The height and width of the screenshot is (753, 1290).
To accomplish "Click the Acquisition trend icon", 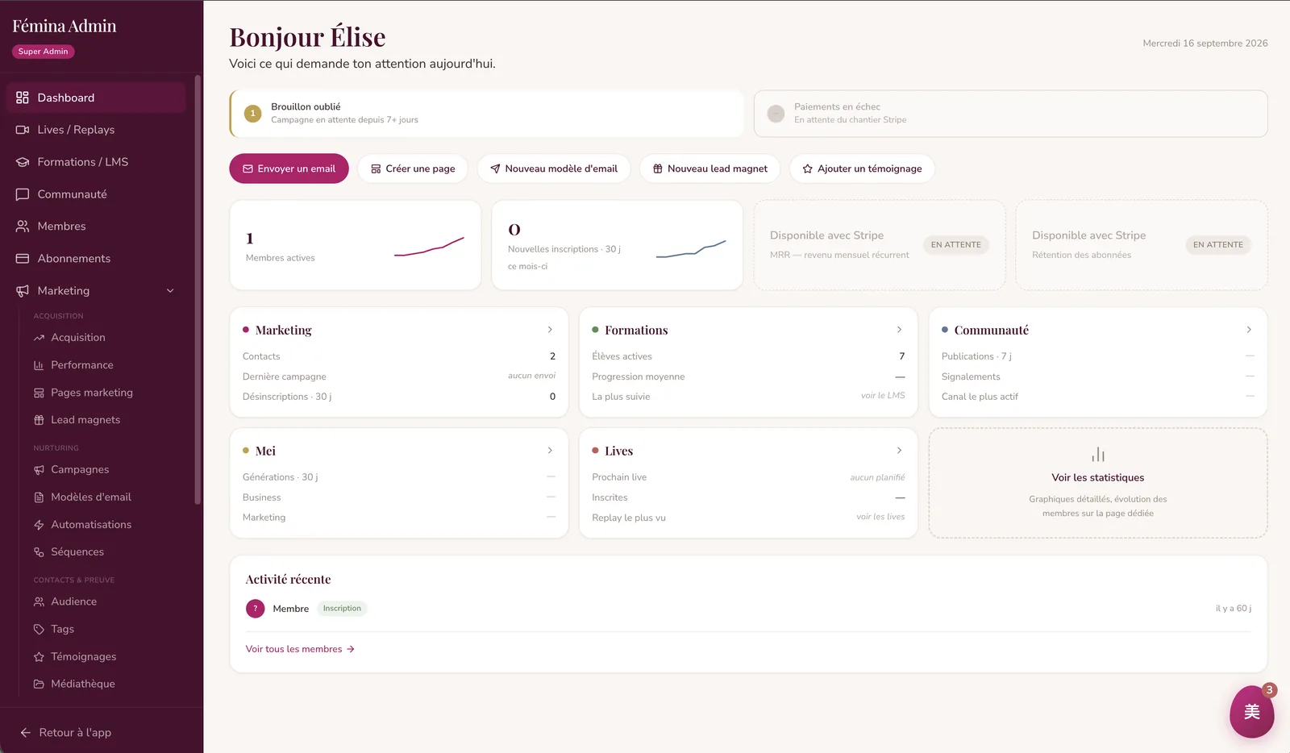I will point(39,338).
